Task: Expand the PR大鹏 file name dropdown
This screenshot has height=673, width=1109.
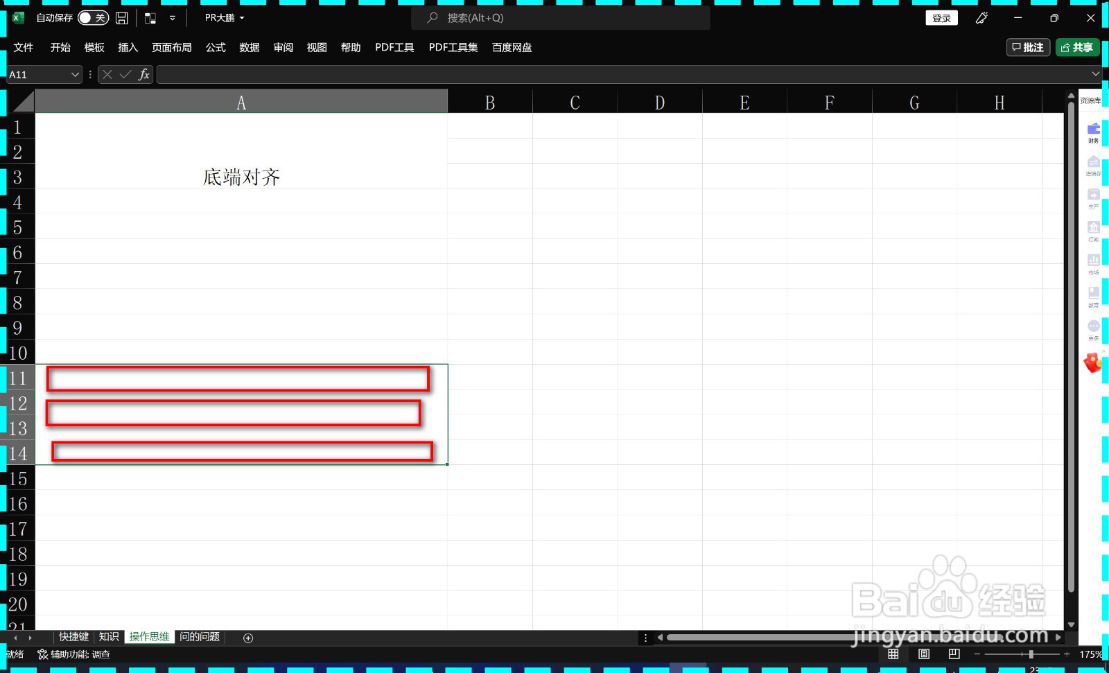Action: [225, 18]
